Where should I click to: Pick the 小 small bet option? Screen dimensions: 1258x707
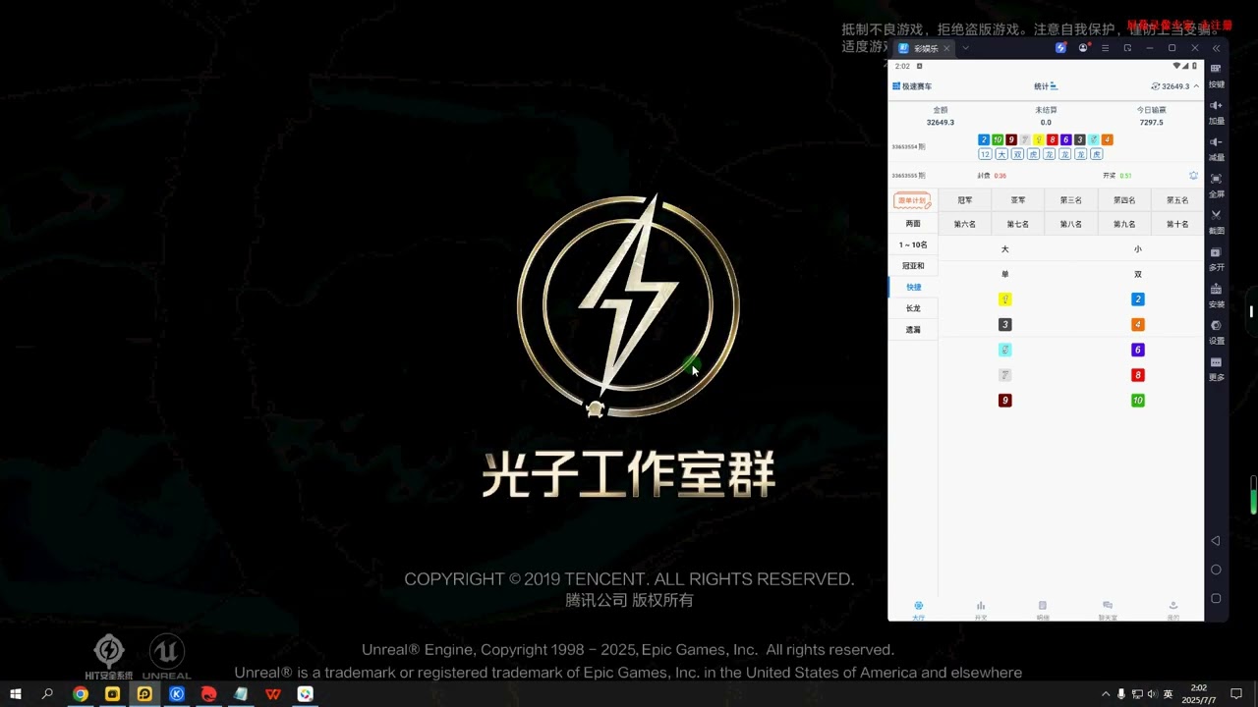[x=1138, y=249]
